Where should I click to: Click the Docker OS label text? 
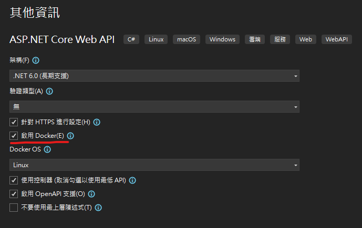25,149
